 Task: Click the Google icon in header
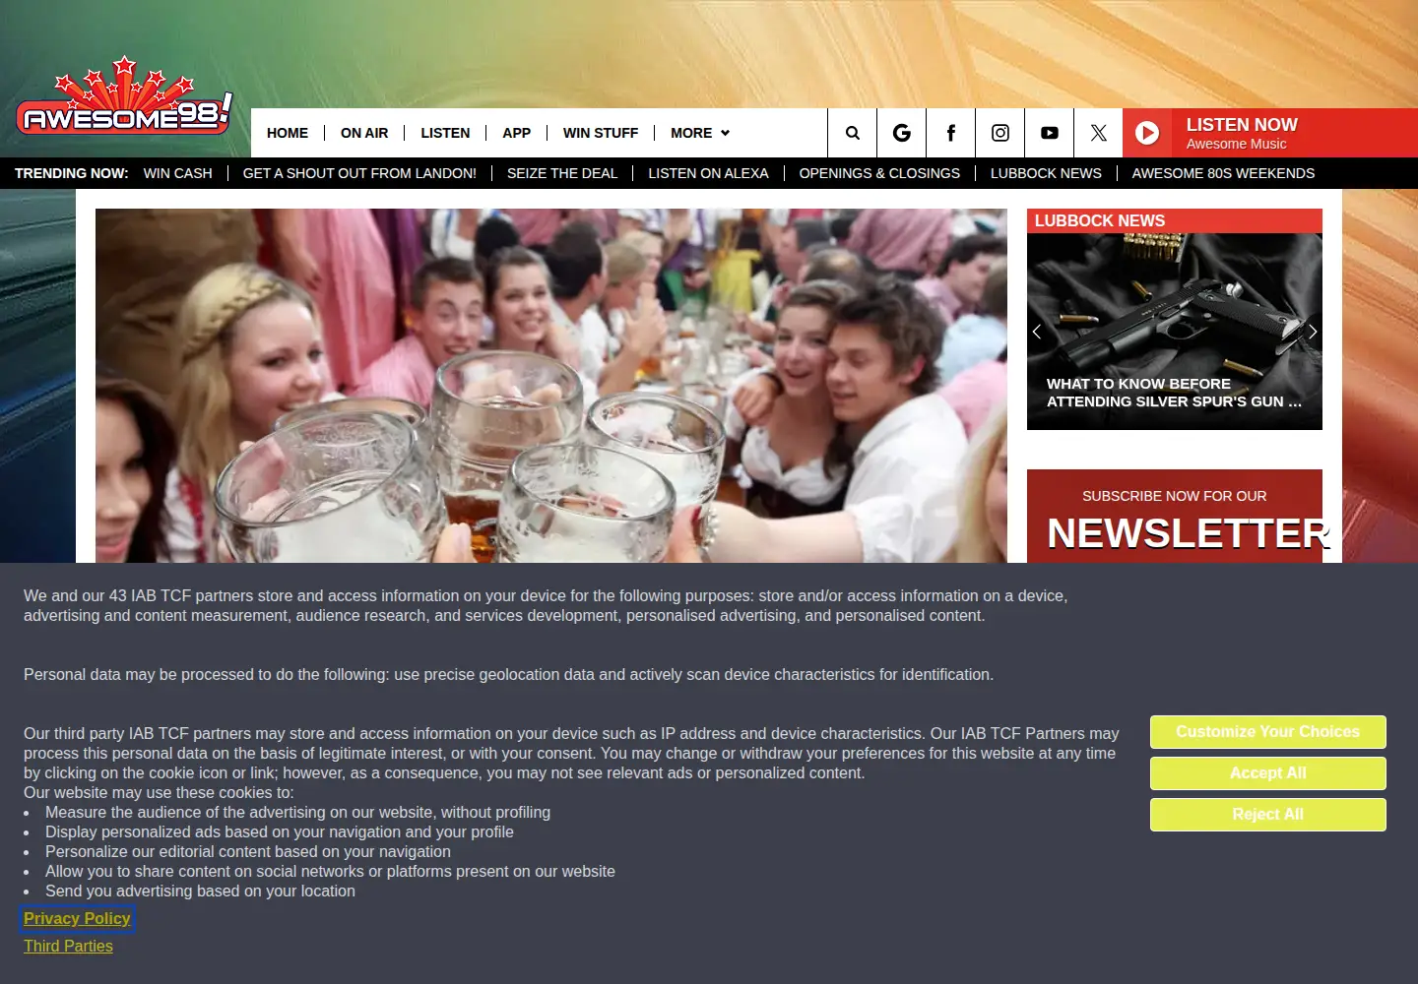902,133
